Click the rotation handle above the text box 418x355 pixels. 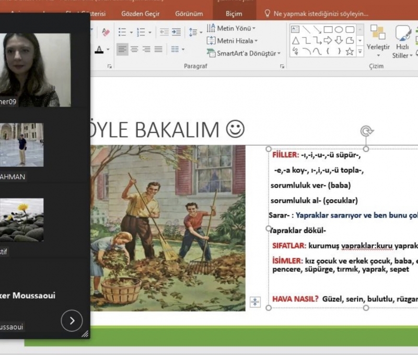click(367, 131)
